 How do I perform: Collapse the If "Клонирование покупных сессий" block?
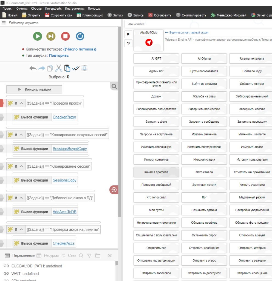click(21, 135)
